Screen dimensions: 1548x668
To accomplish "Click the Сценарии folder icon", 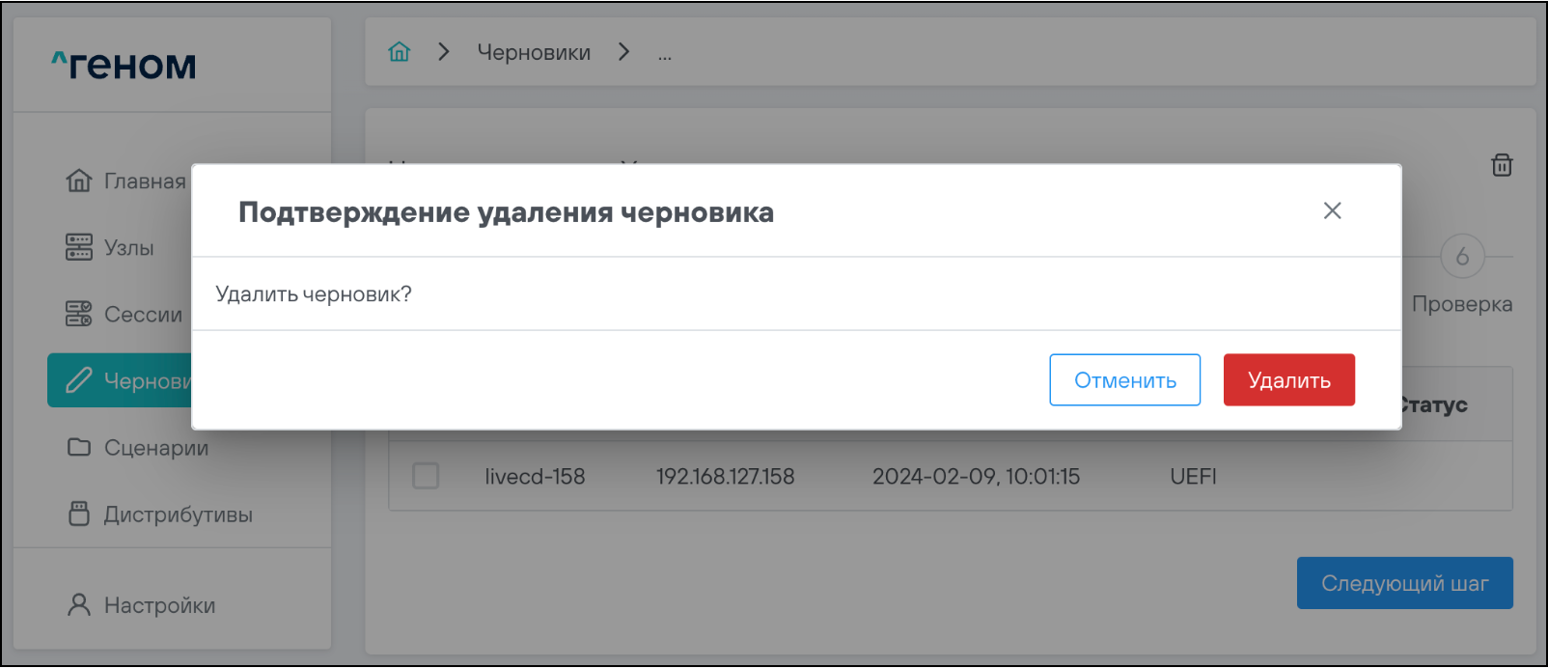I will pyautogui.click(x=79, y=447).
